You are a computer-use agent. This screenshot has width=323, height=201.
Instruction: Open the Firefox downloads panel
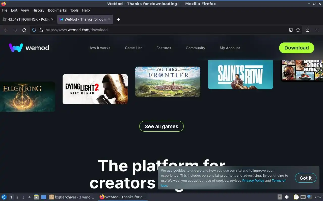pyautogui.click(x=308, y=30)
